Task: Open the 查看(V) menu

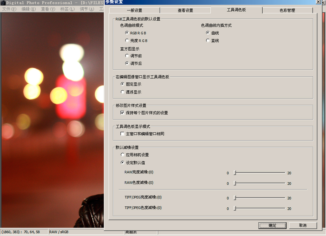Action: [48, 9]
